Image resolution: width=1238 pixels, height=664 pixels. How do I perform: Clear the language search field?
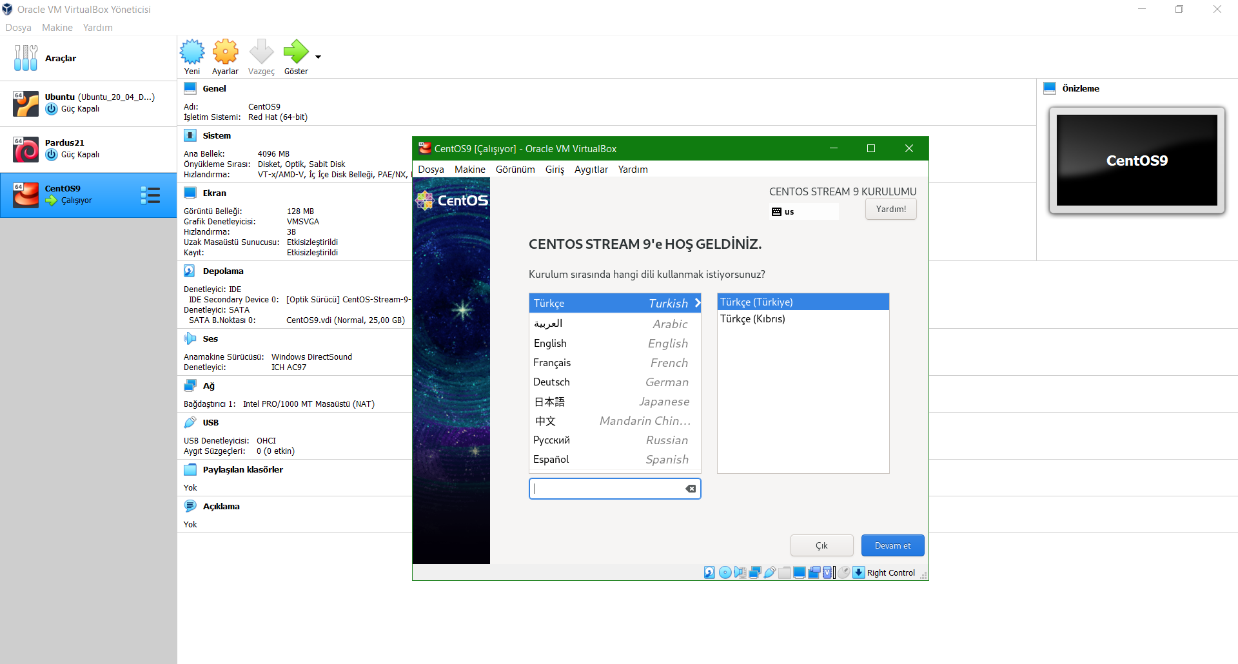click(x=691, y=489)
